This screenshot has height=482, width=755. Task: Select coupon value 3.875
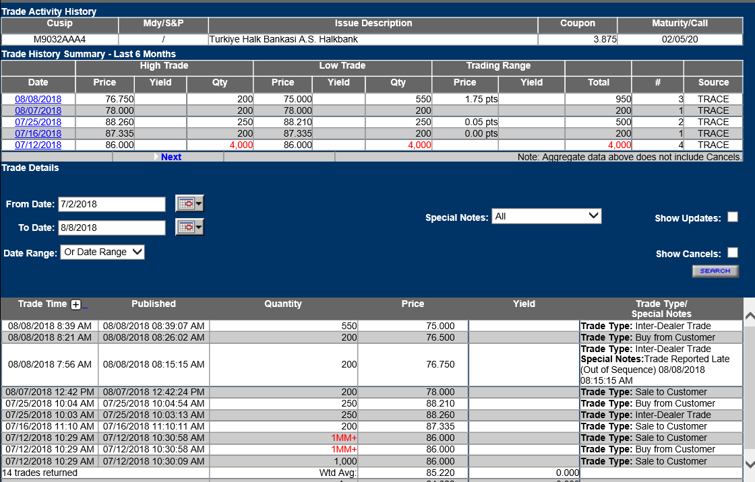click(605, 40)
